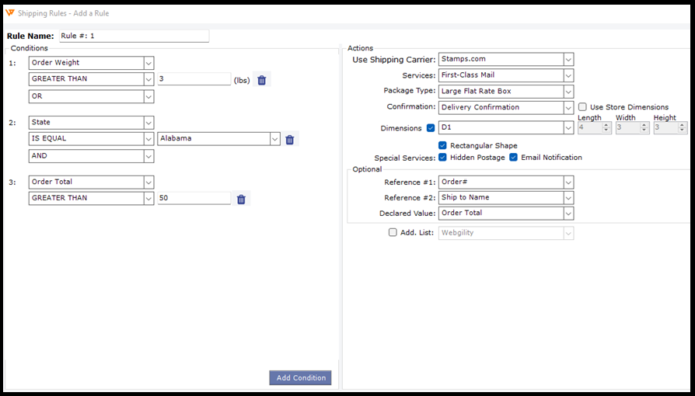Delete the Order Weight condition with trash icon
The image size is (695, 396).
(262, 80)
